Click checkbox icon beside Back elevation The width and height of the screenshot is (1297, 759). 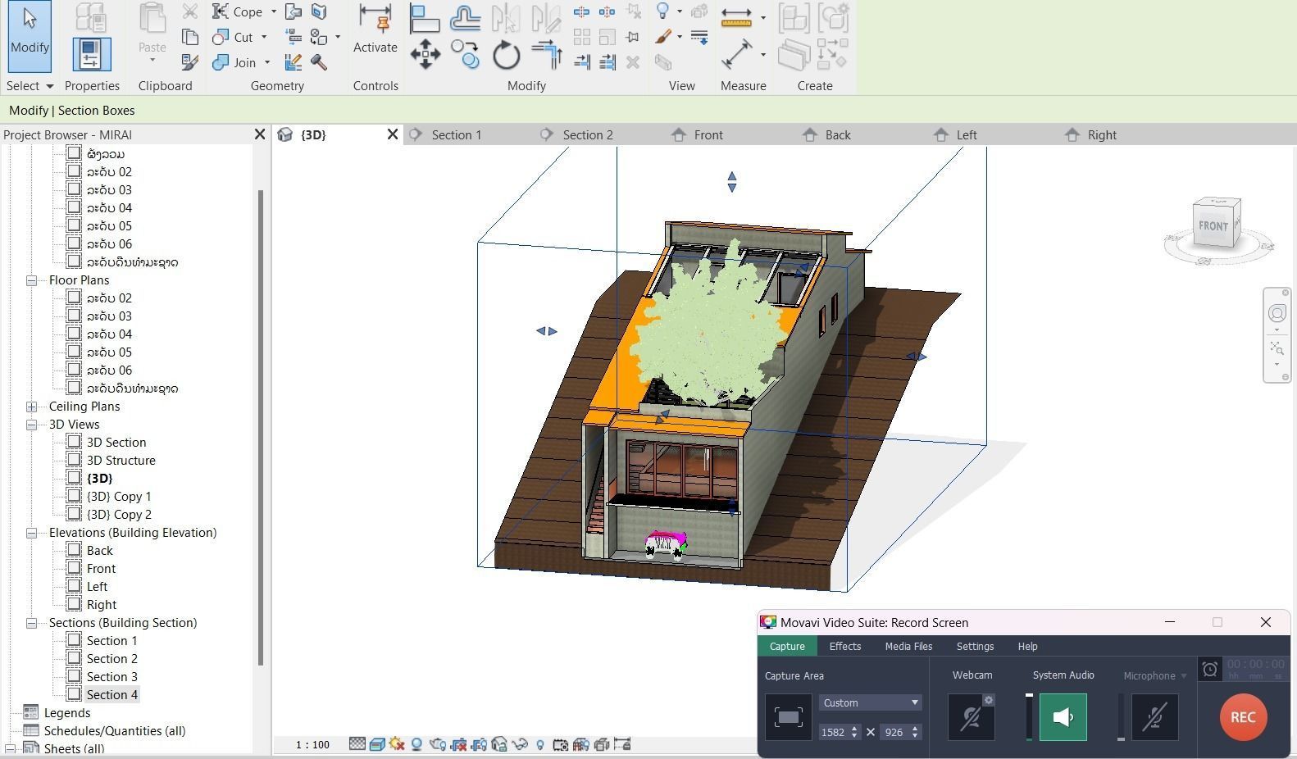pyautogui.click(x=74, y=550)
